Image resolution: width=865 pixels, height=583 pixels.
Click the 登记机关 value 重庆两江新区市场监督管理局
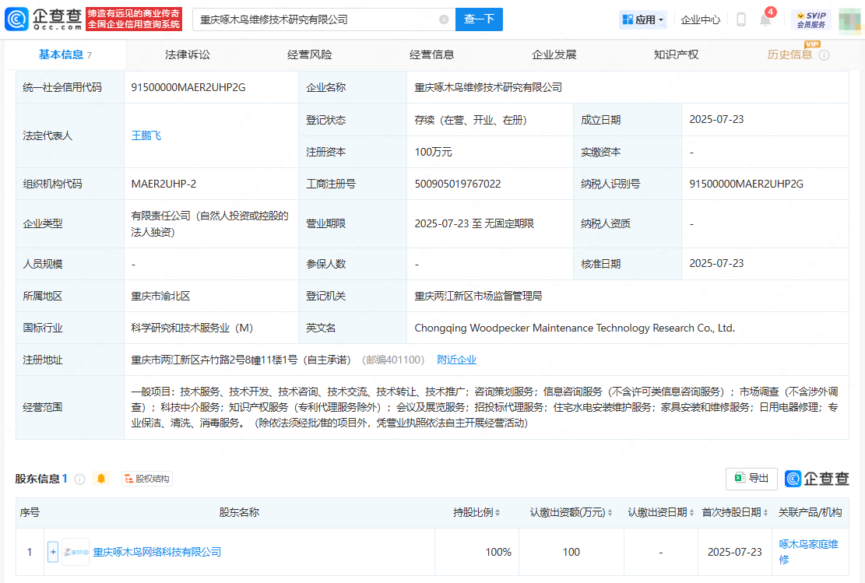478,297
